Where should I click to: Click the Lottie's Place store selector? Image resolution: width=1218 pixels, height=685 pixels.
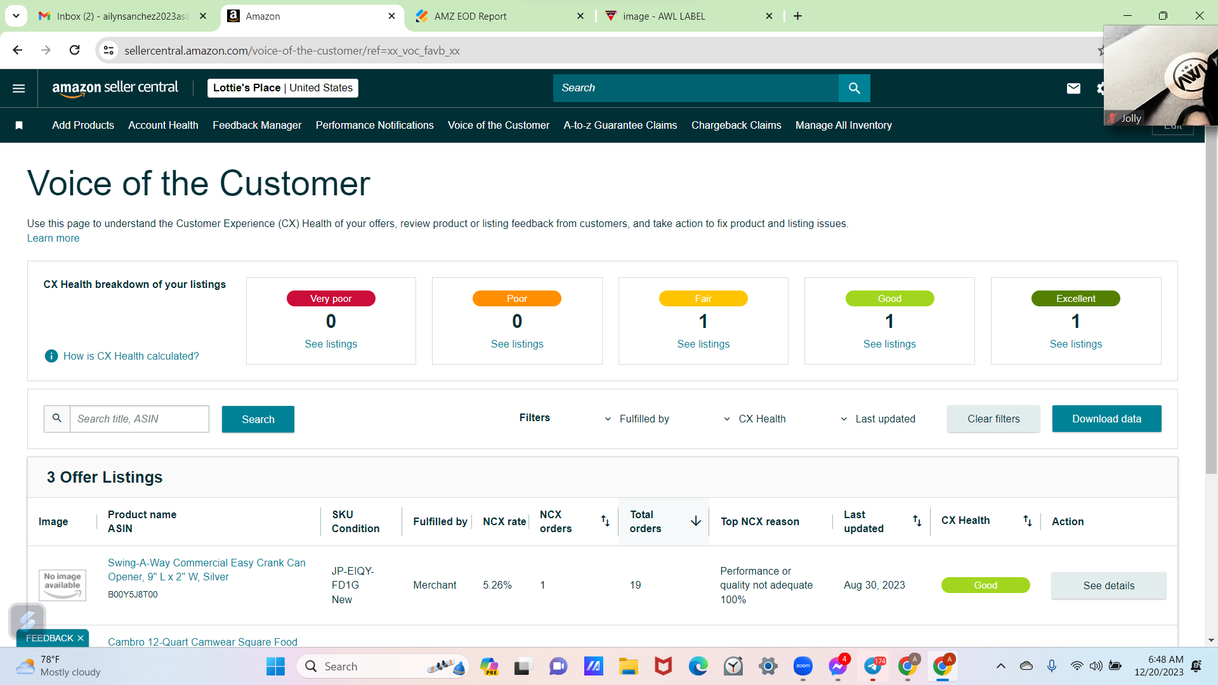coord(283,88)
